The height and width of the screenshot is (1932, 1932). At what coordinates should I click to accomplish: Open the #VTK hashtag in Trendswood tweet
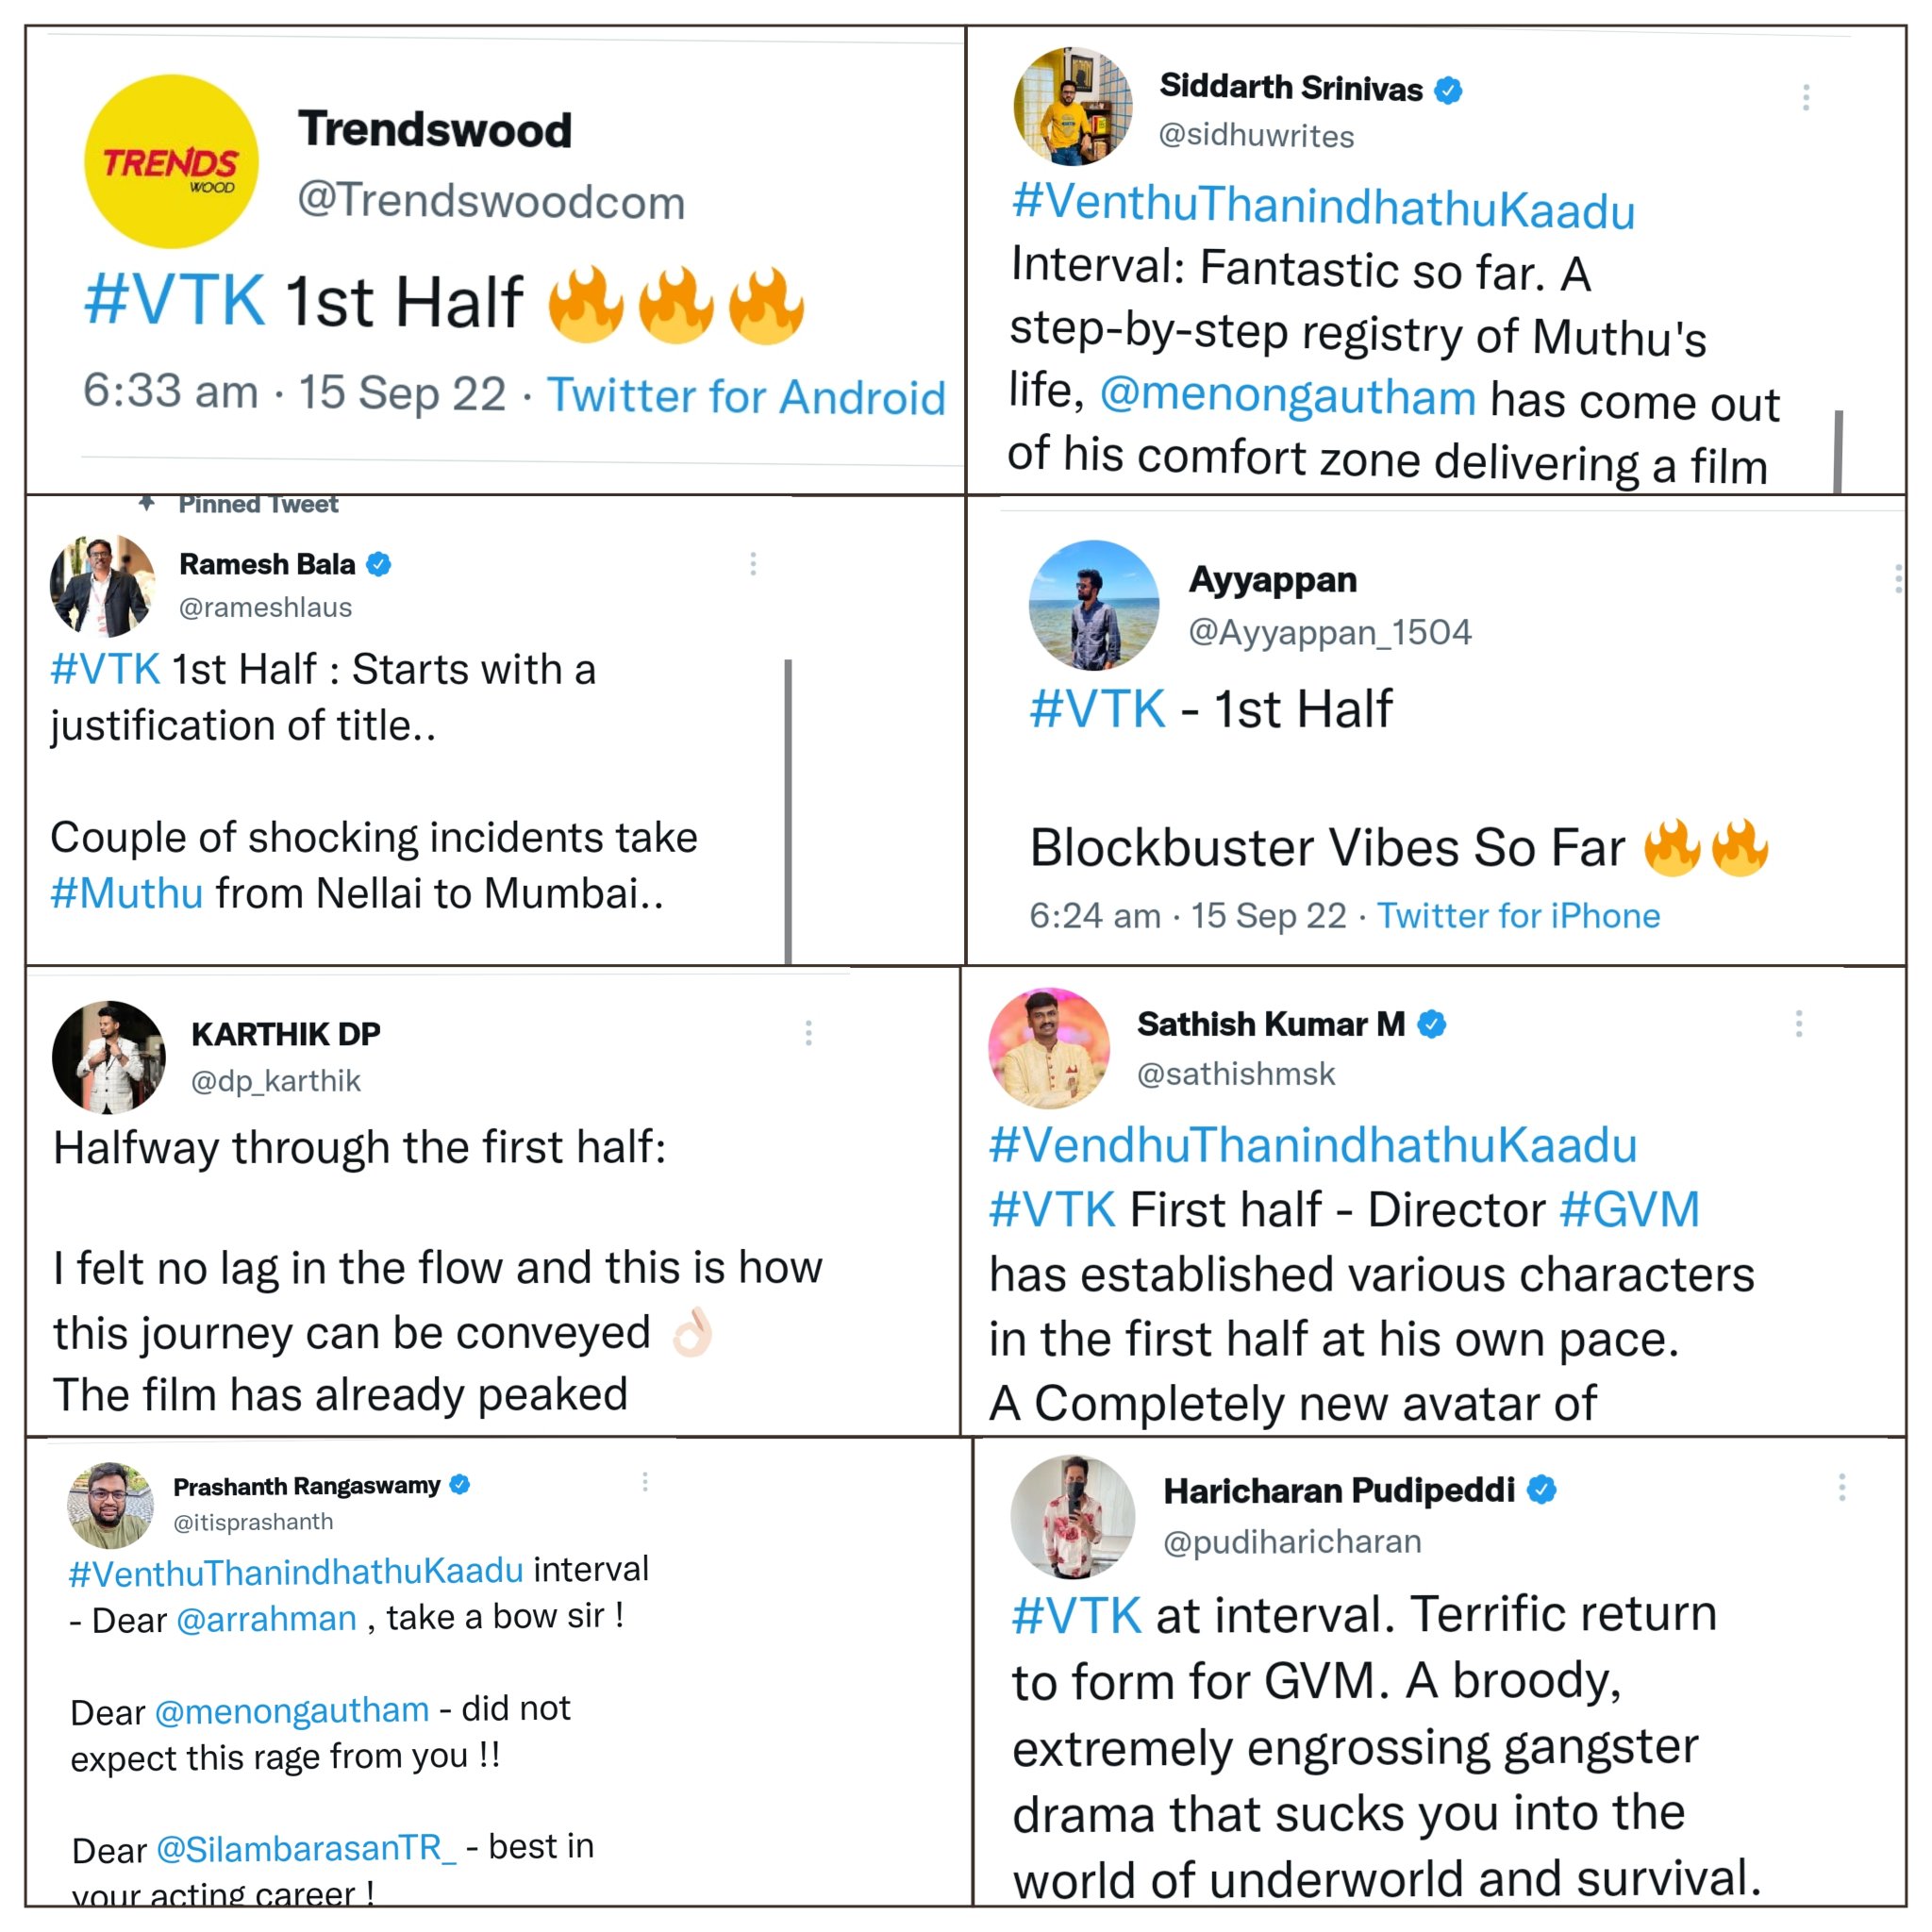tap(176, 298)
